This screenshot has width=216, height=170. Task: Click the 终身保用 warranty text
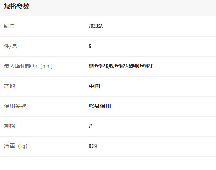100,106
